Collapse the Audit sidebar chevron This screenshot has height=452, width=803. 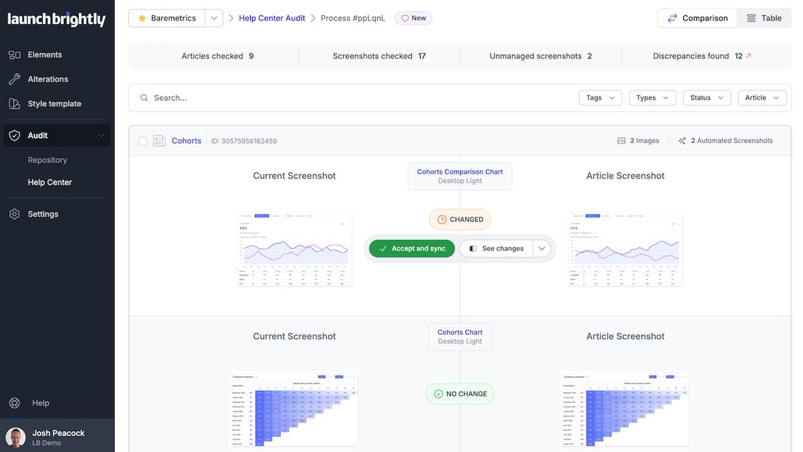(101, 135)
